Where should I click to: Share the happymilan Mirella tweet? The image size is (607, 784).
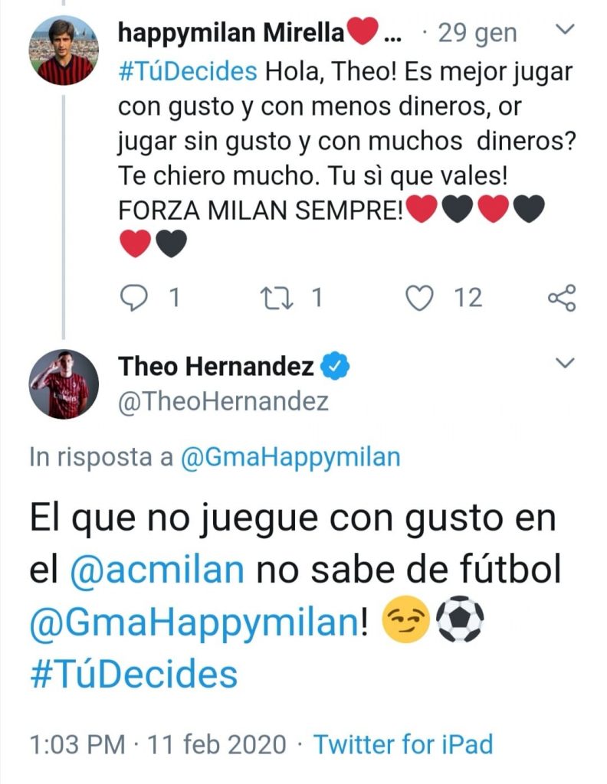click(562, 298)
